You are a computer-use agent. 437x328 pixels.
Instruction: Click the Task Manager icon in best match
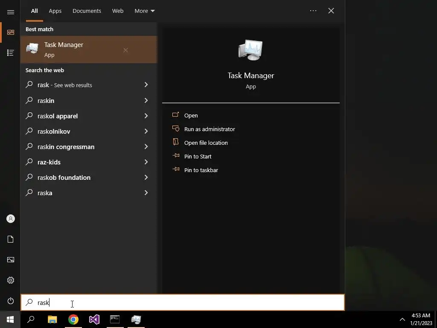click(x=32, y=49)
